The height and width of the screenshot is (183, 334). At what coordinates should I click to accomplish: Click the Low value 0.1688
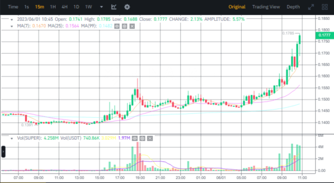coord(131,19)
